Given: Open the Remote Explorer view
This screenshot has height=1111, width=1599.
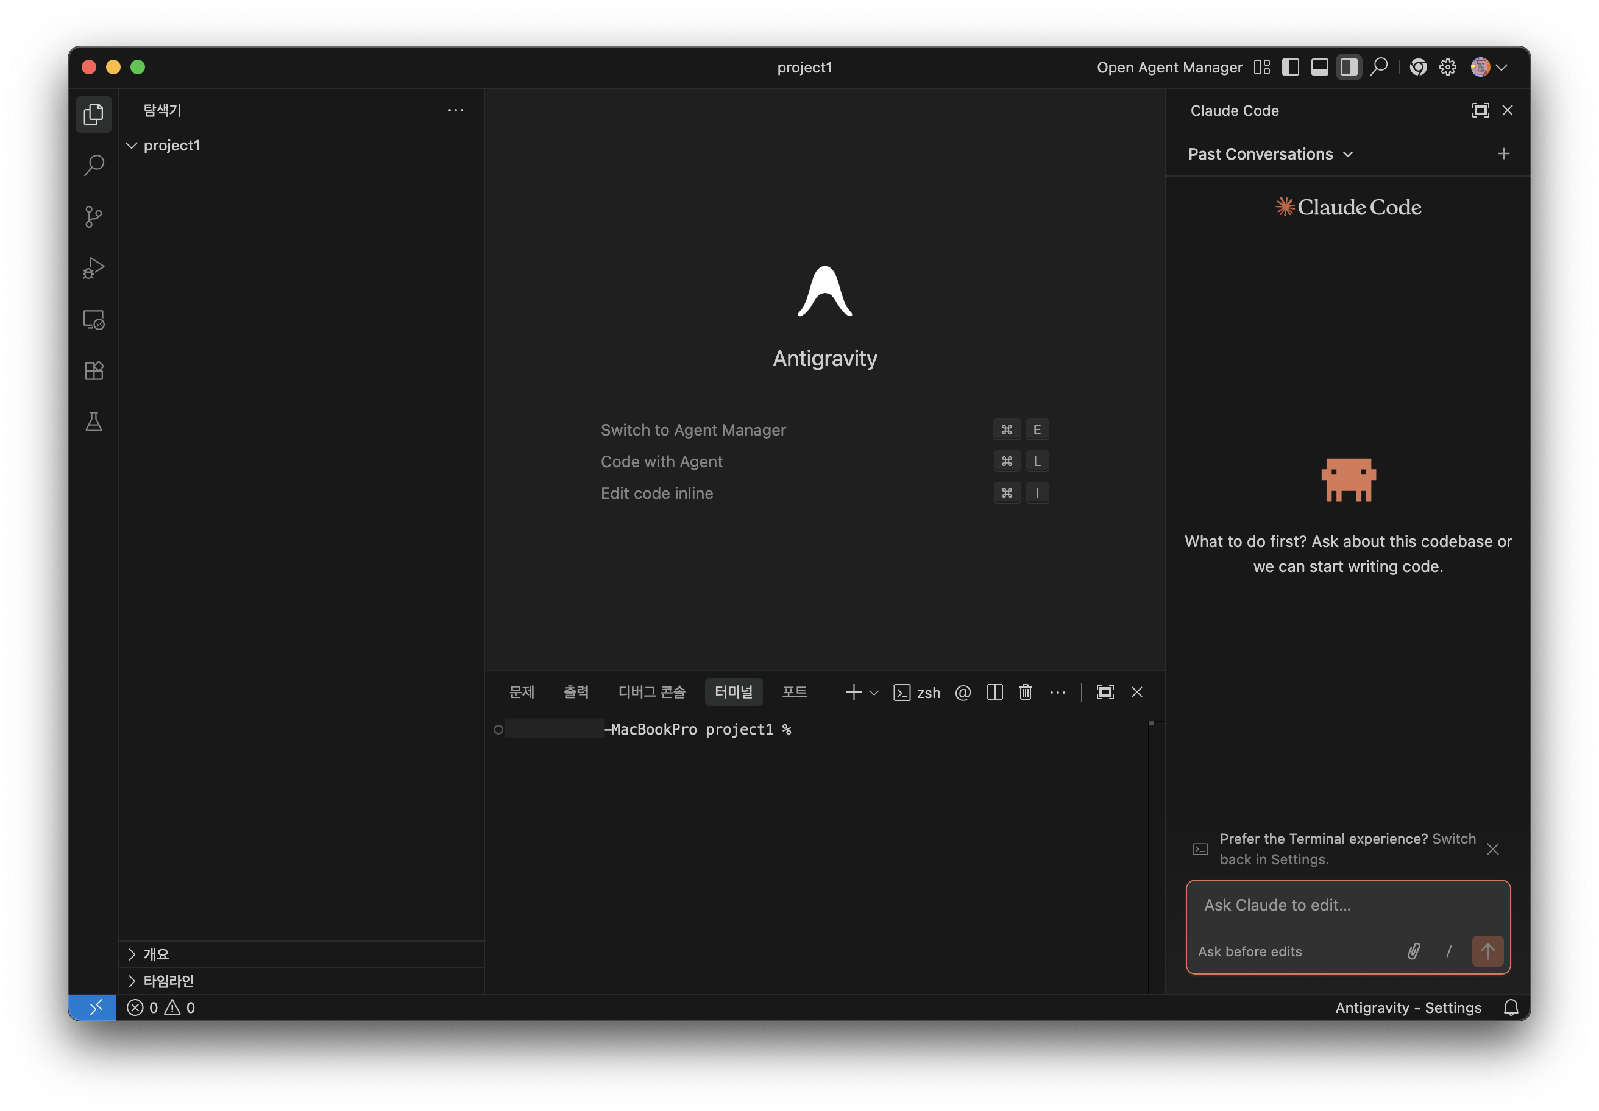Looking at the screenshot, I should point(93,320).
